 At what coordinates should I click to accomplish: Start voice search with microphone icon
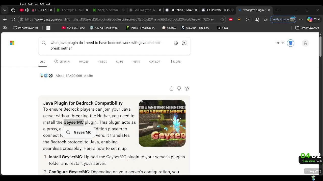click(x=176, y=43)
